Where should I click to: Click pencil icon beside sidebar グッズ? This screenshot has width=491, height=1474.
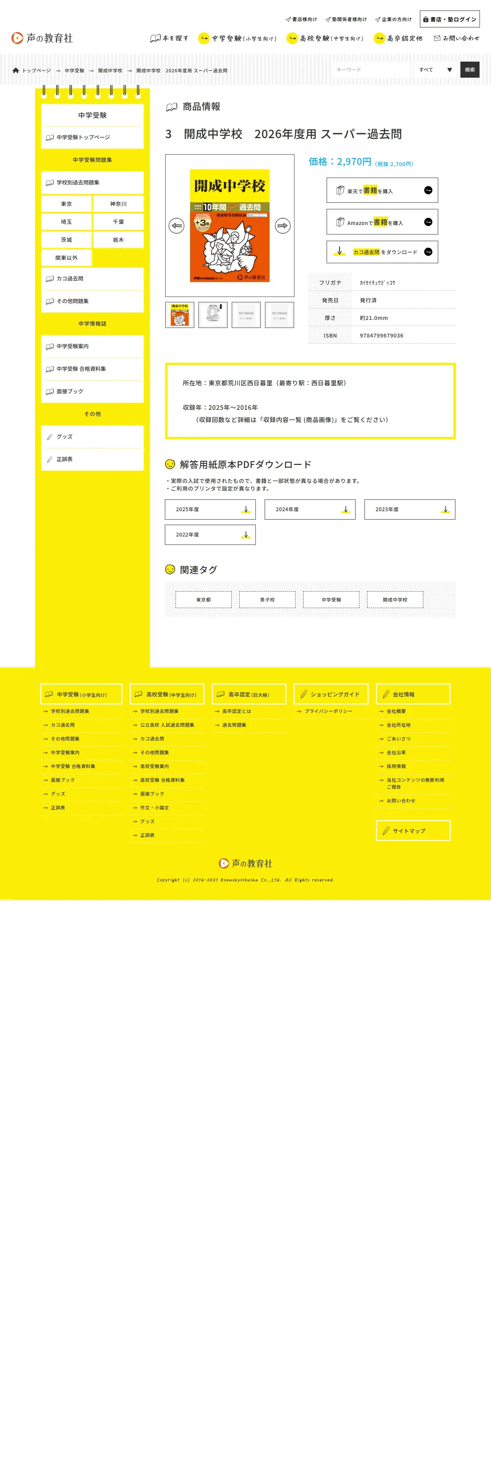(50, 437)
